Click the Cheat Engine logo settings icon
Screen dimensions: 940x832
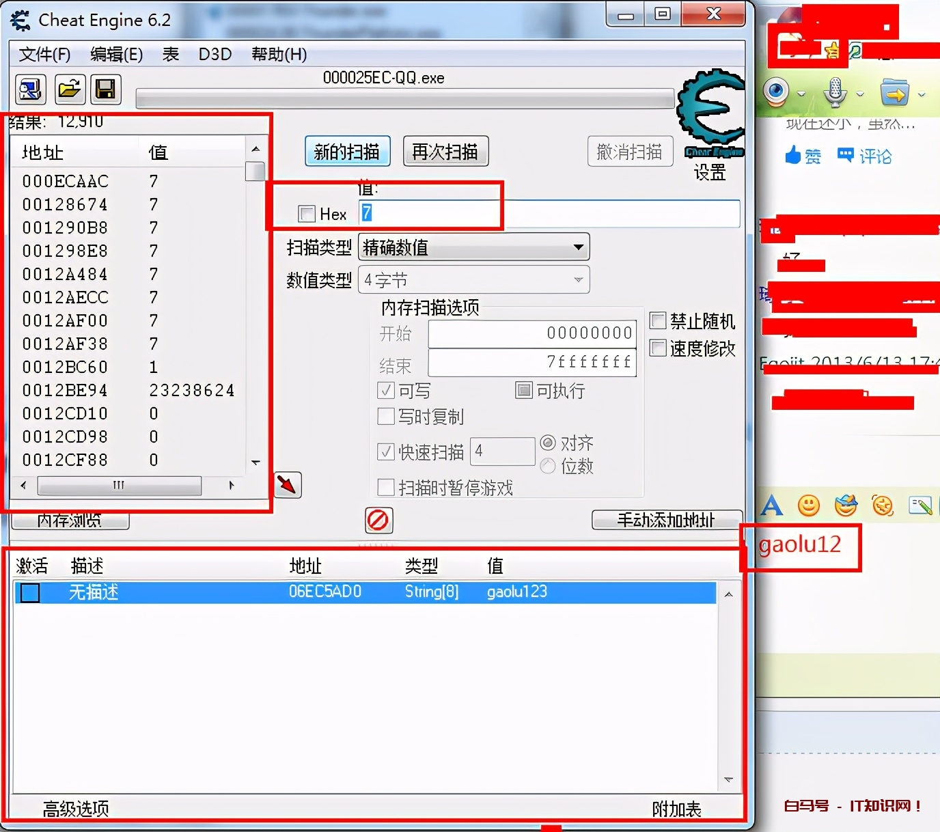pos(710,113)
